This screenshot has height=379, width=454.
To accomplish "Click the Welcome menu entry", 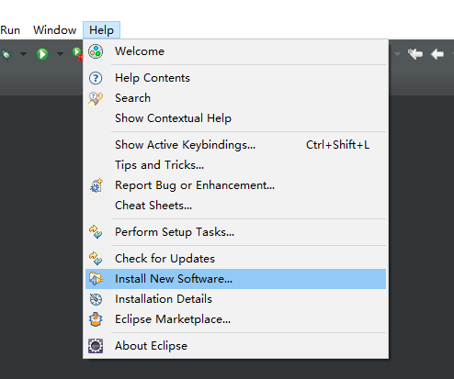I will coord(235,51).
